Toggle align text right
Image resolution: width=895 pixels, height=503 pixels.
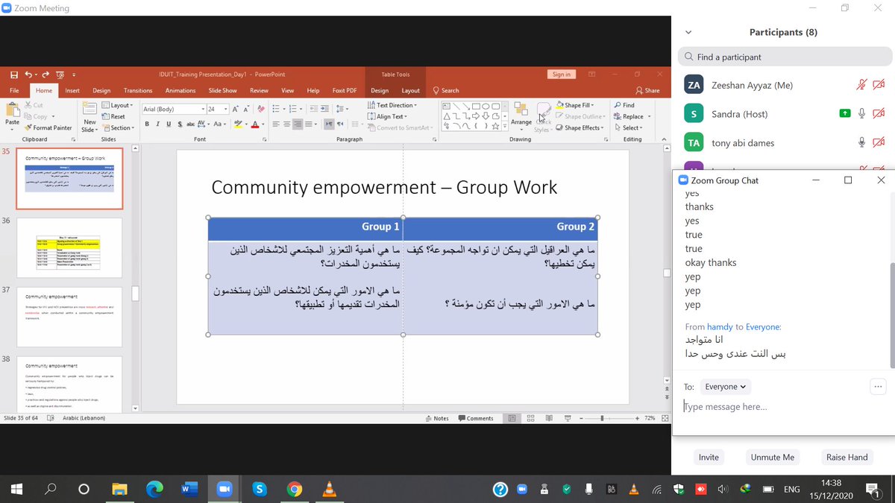coord(298,124)
